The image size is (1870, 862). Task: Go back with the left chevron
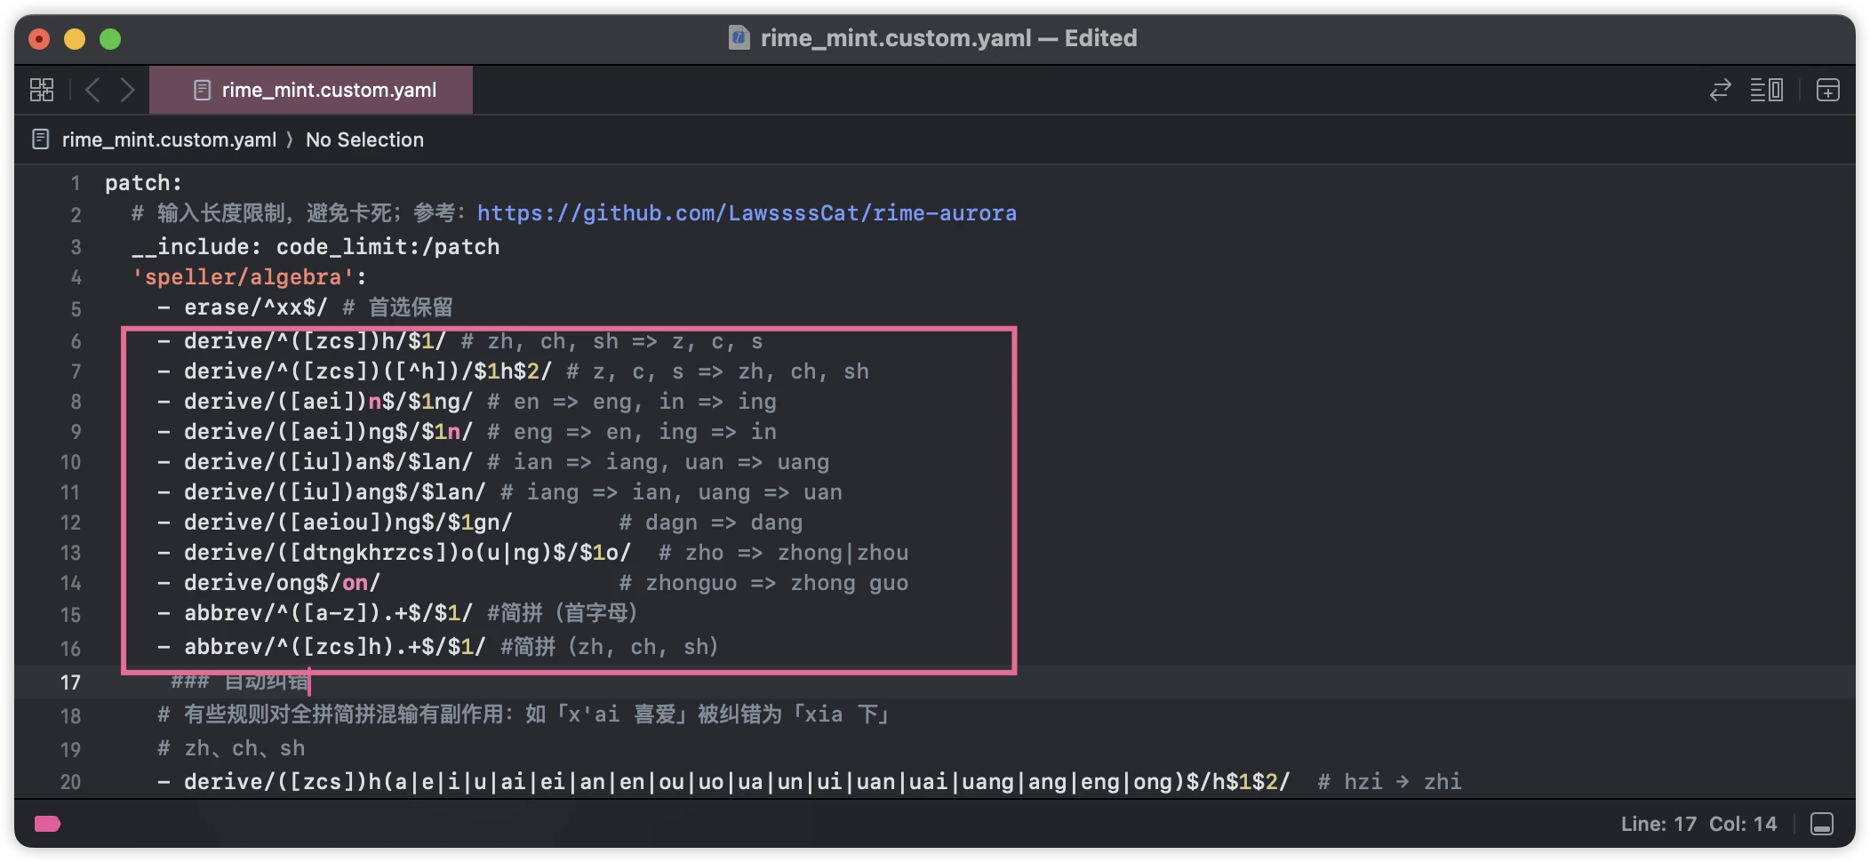point(92,90)
